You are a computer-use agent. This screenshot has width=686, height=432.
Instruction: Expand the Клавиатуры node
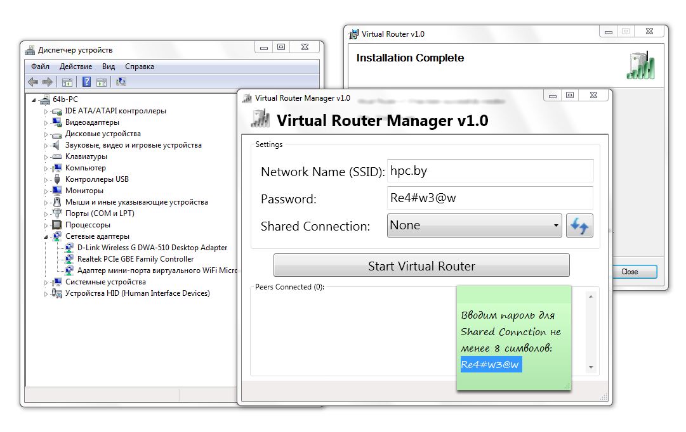coord(46,157)
